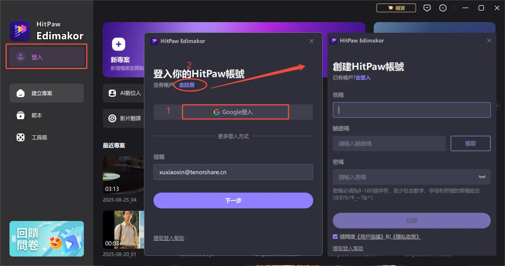The width and height of the screenshot is (505, 266).
Task: Open the 建立專案 sidebar tab
Action: (47, 93)
